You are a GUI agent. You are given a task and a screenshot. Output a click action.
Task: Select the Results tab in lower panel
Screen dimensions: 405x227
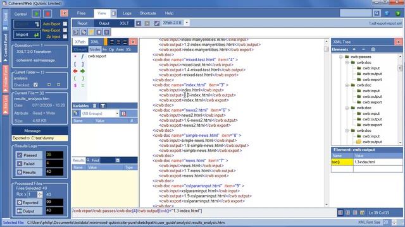click(x=78, y=160)
